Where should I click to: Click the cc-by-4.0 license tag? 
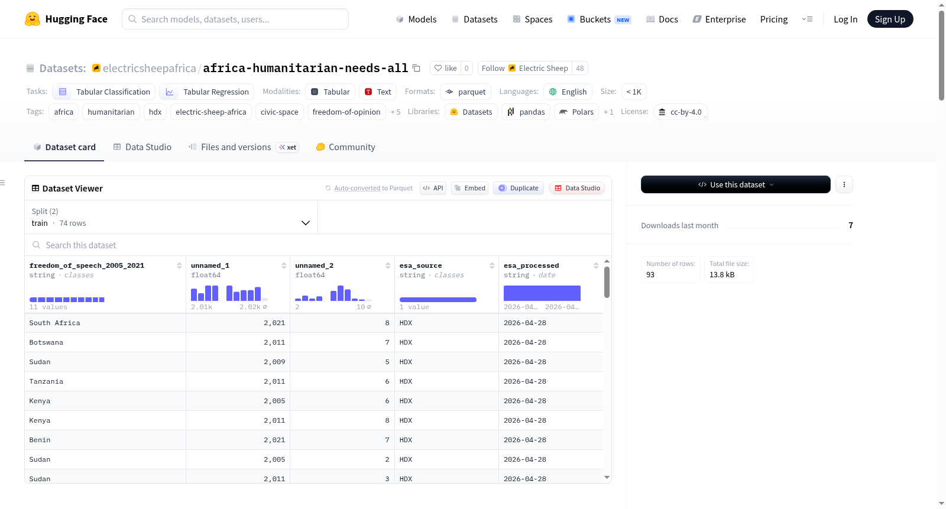tap(681, 112)
